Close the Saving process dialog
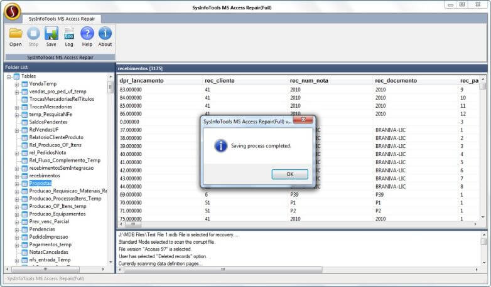This screenshot has width=491, height=287. pyautogui.click(x=305, y=121)
